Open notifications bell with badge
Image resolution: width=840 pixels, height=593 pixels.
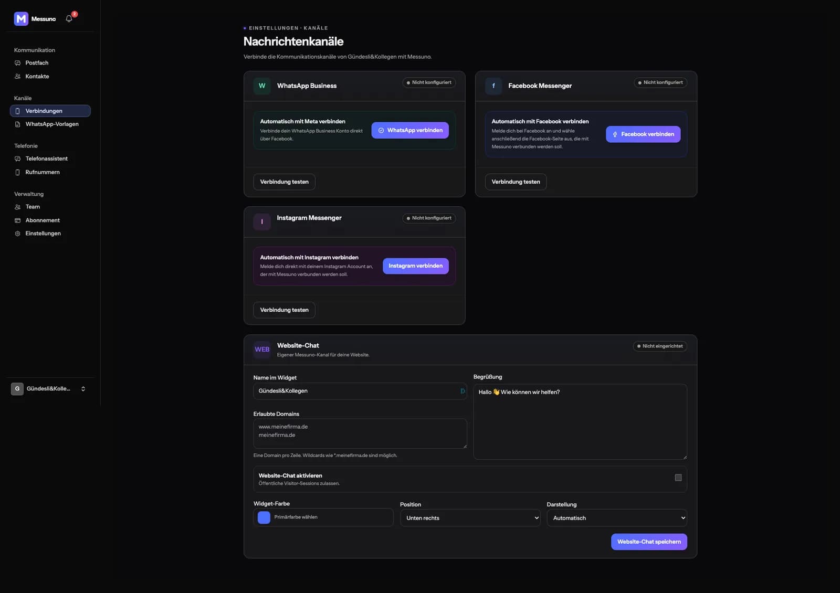[x=69, y=19]
